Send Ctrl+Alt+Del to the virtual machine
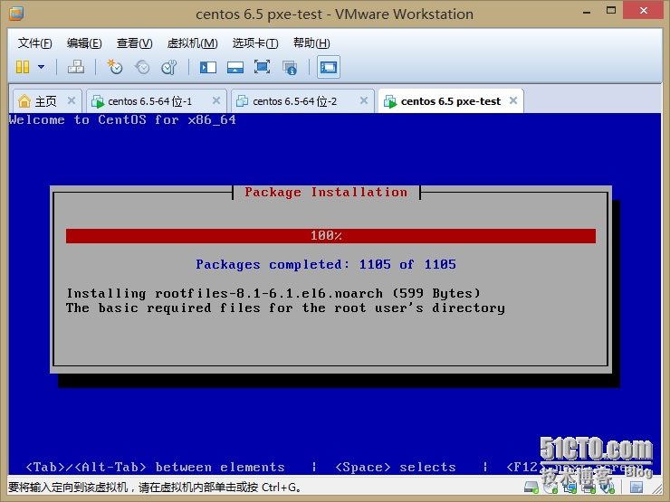670x502 pixels. pos(76,67)
